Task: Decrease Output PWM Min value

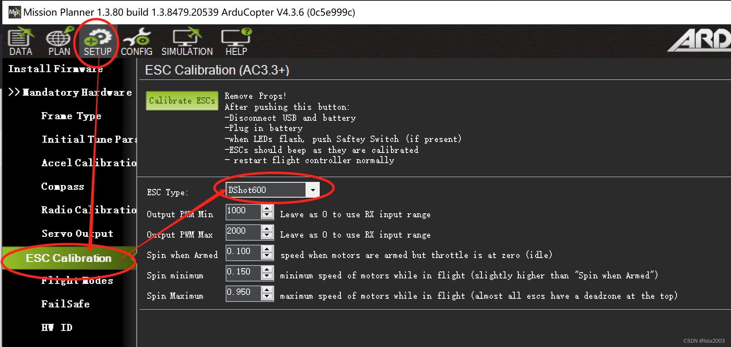Action: click(x=267, y=215)
